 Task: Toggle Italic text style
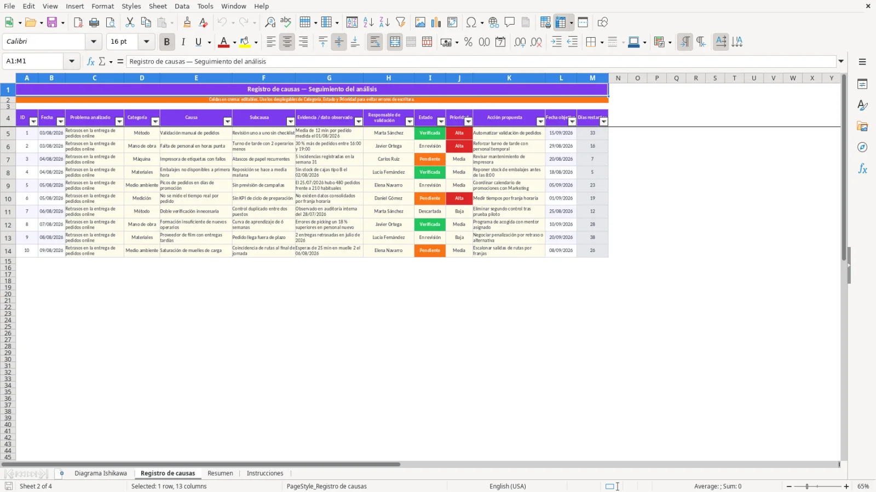click(183, 42)
